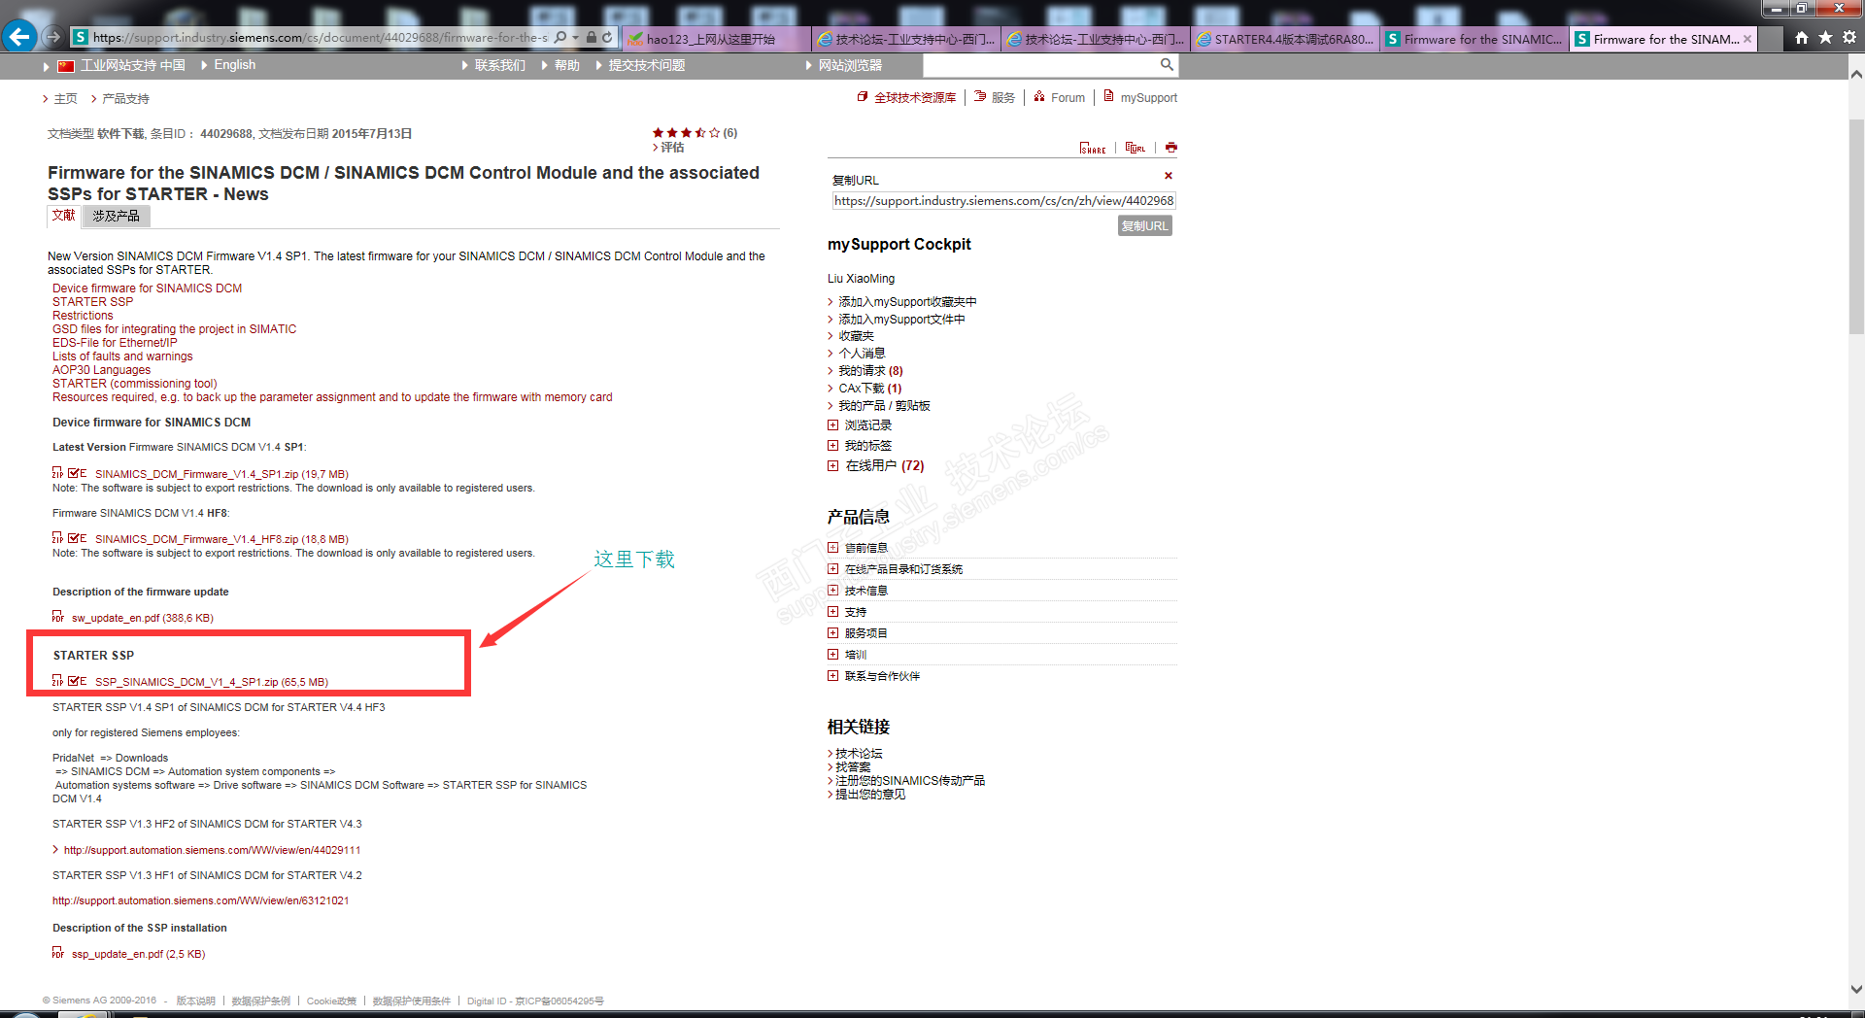Click the copy URL text field
The image size is (1865, 1018).
pyautogui.click(x=1004, y=201)
